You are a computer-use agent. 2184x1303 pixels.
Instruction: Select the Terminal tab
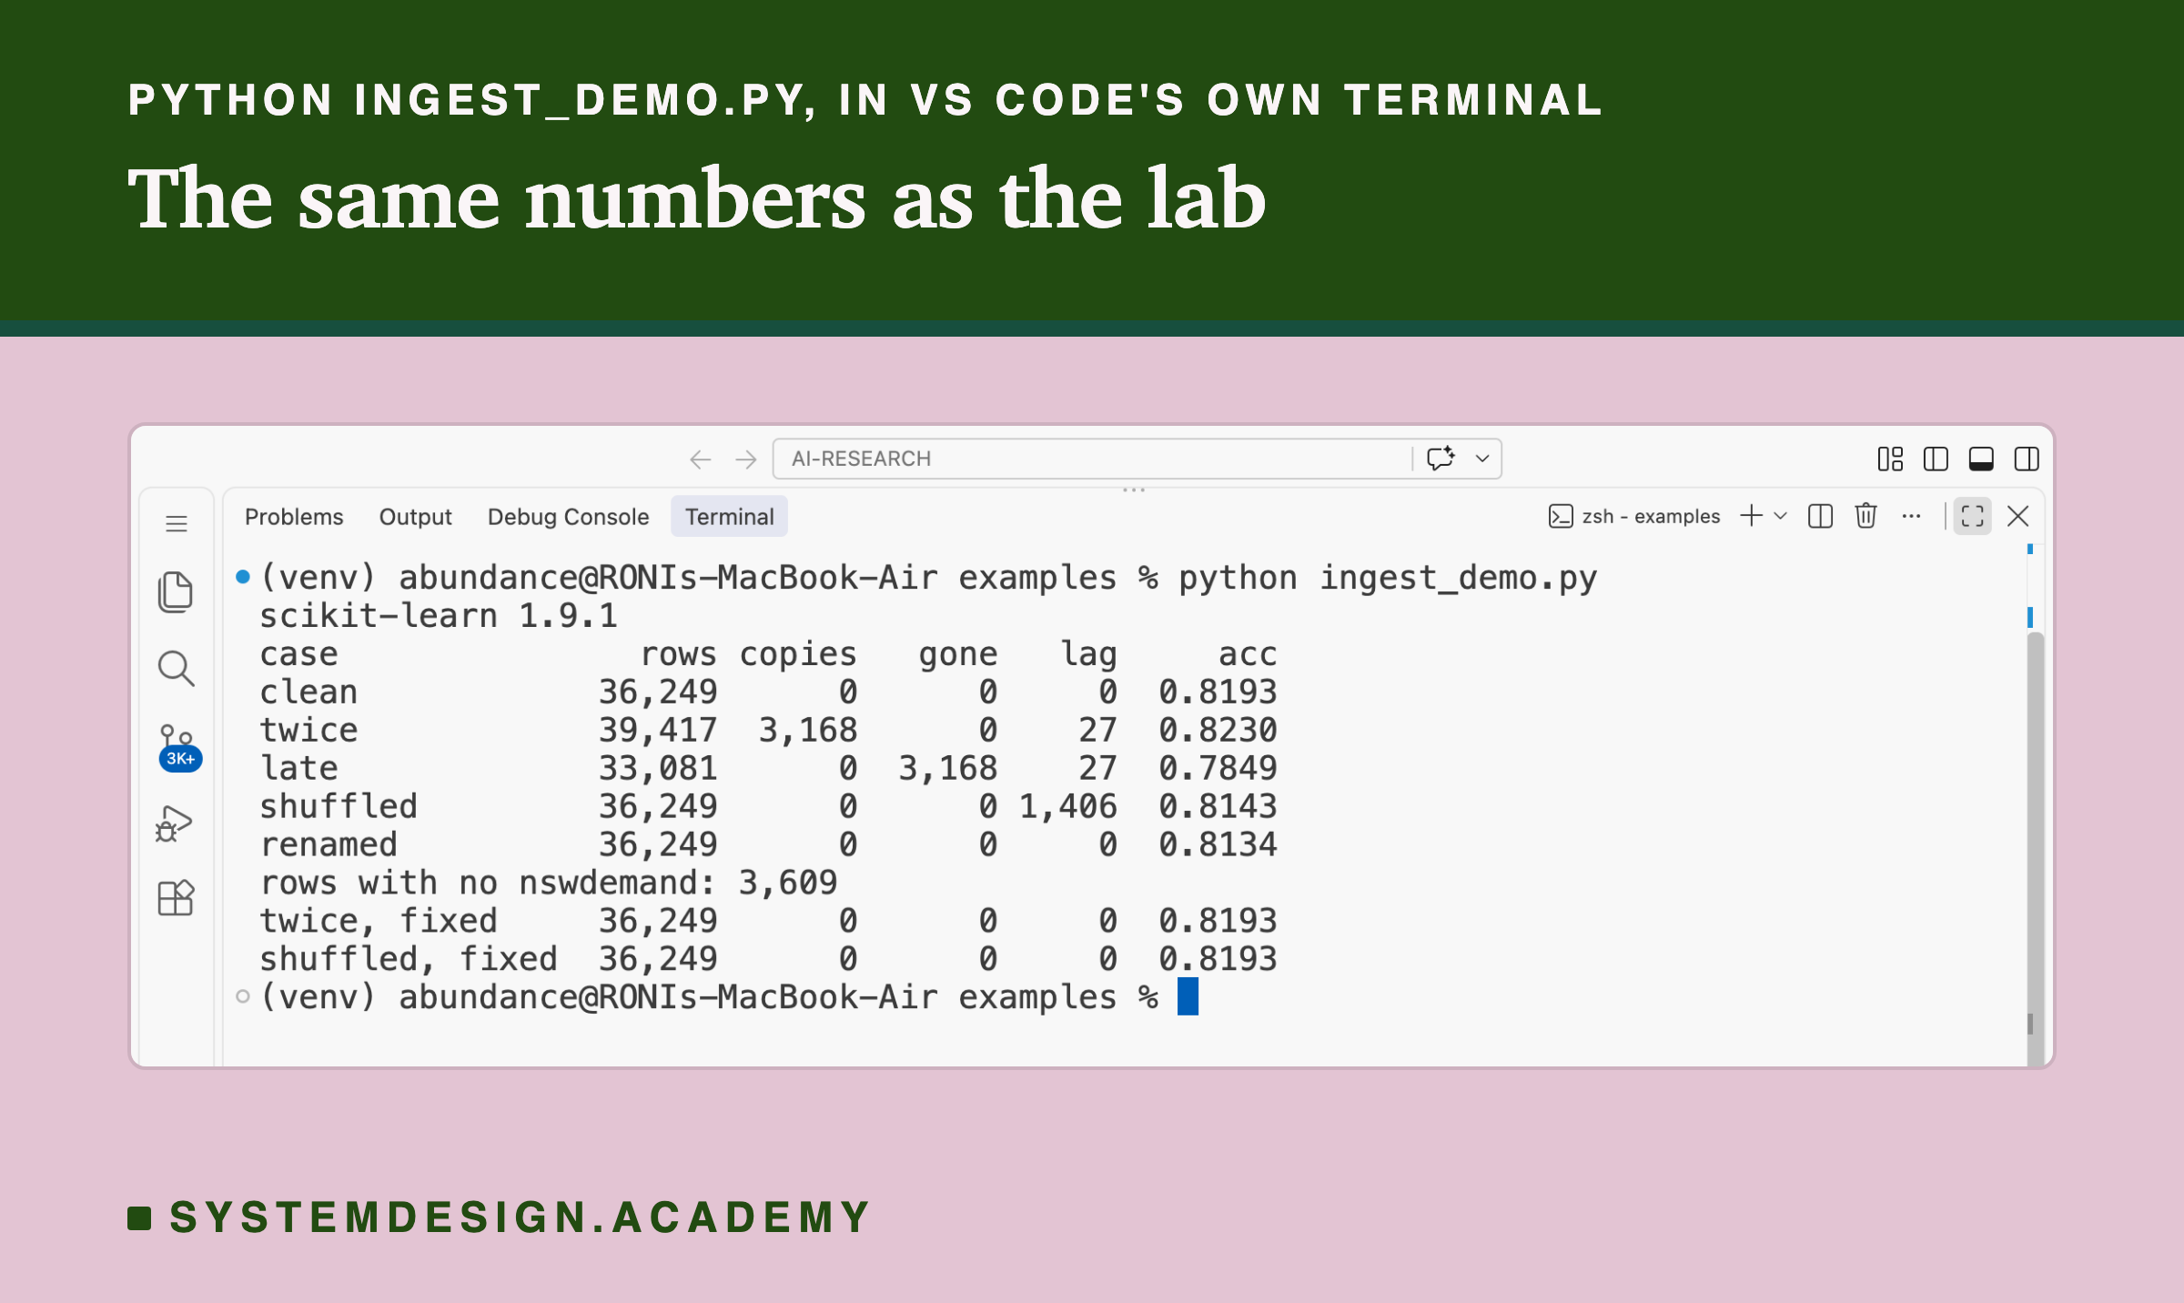(729, 517)
